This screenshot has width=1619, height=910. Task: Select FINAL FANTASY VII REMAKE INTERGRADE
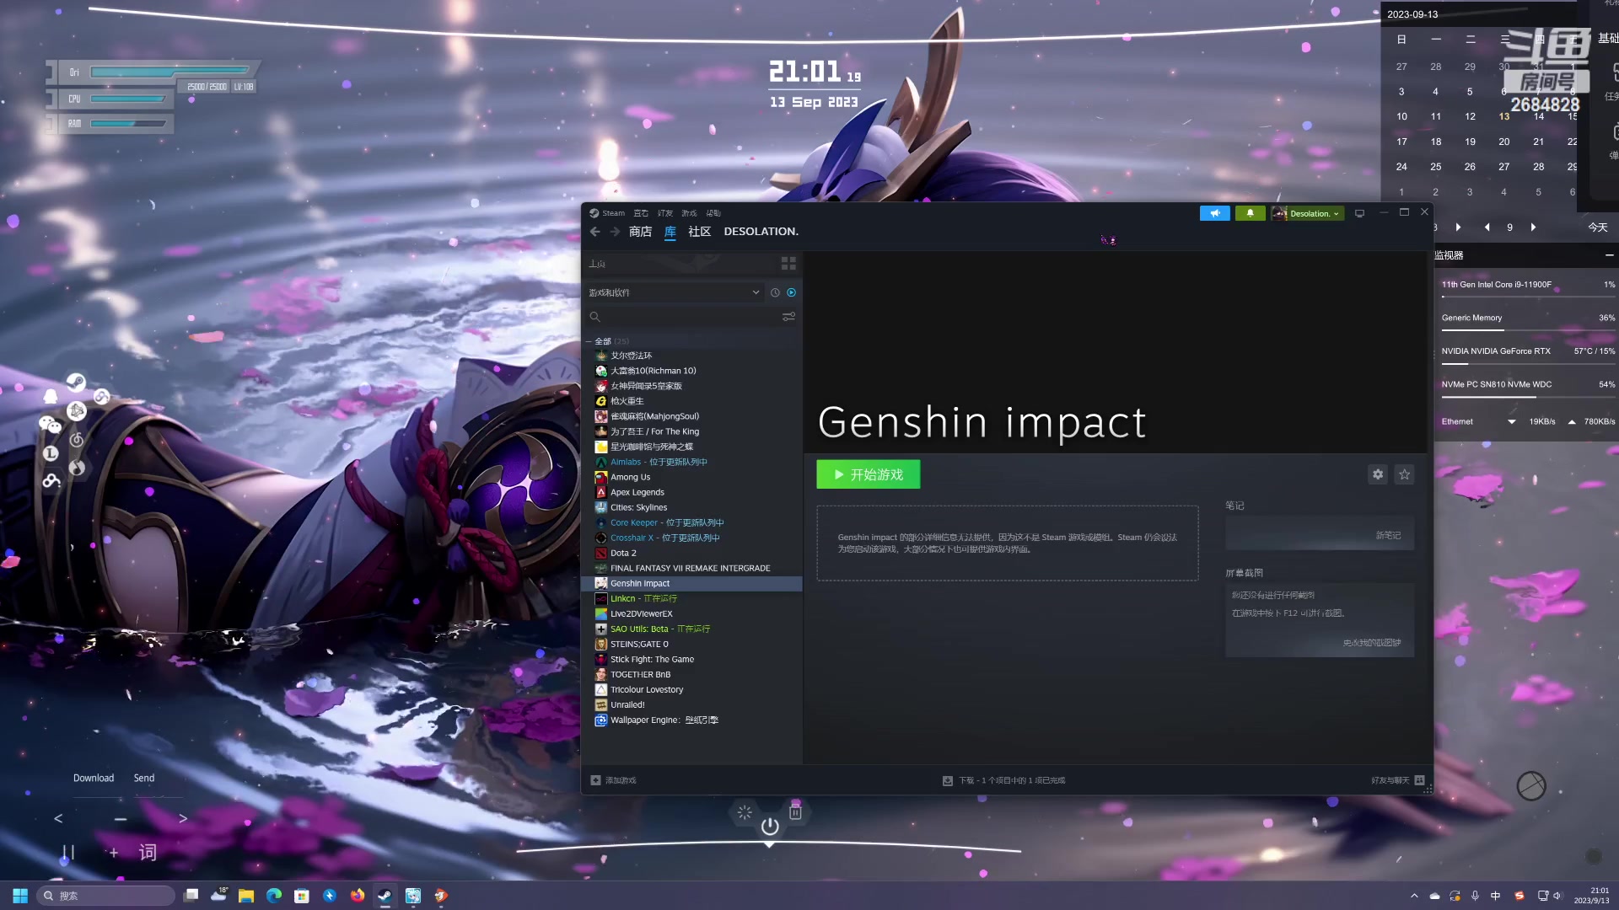pos(690,568)
